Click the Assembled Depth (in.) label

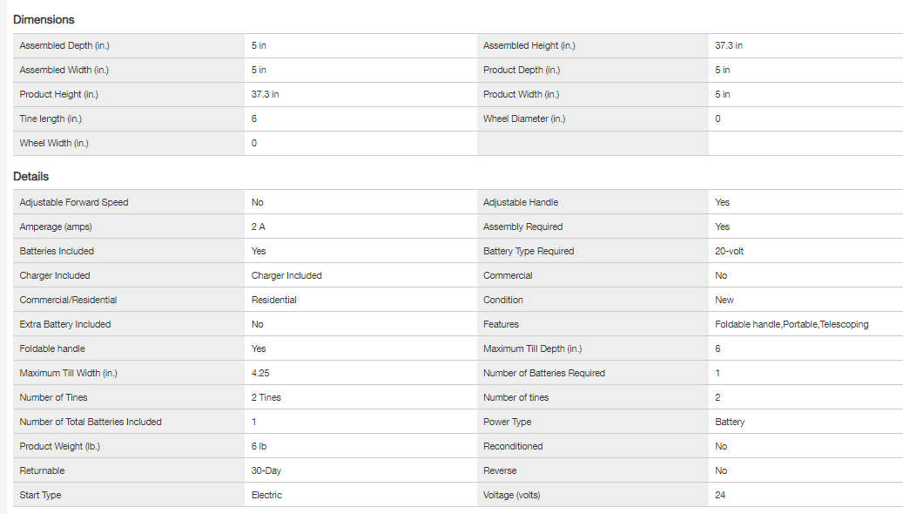[64, 45]
